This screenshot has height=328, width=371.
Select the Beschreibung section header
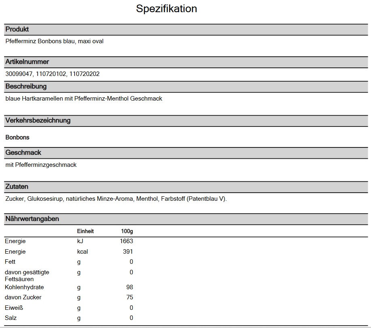[x=26, y=86]
